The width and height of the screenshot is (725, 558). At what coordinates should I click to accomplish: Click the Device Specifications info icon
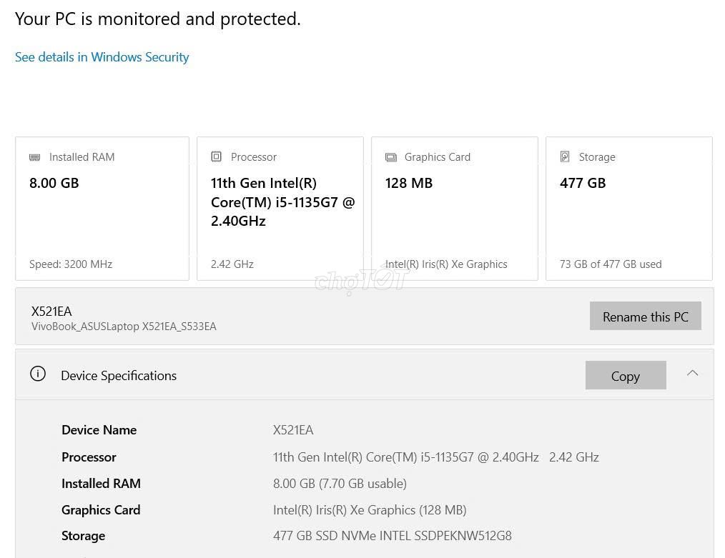[x=38, y=374]
